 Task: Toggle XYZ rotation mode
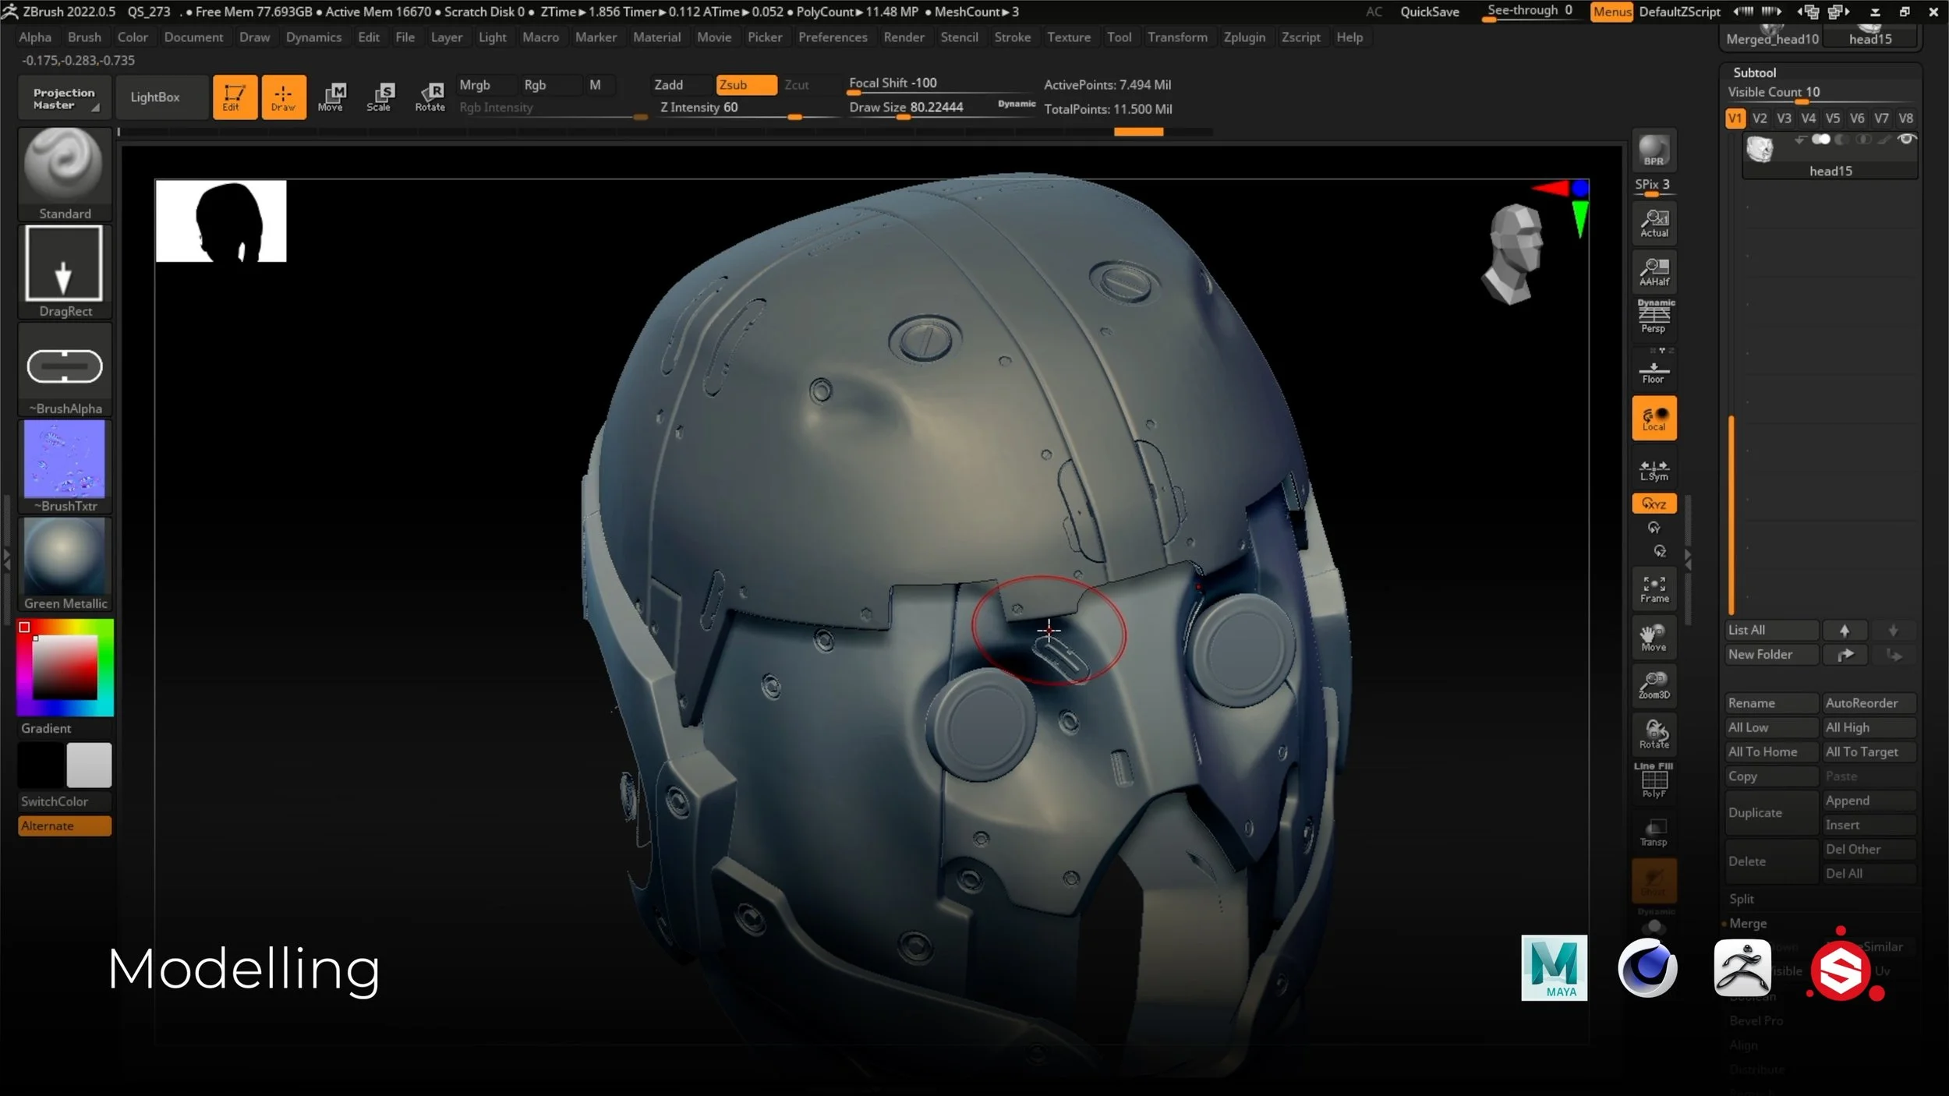point(1654,504)
